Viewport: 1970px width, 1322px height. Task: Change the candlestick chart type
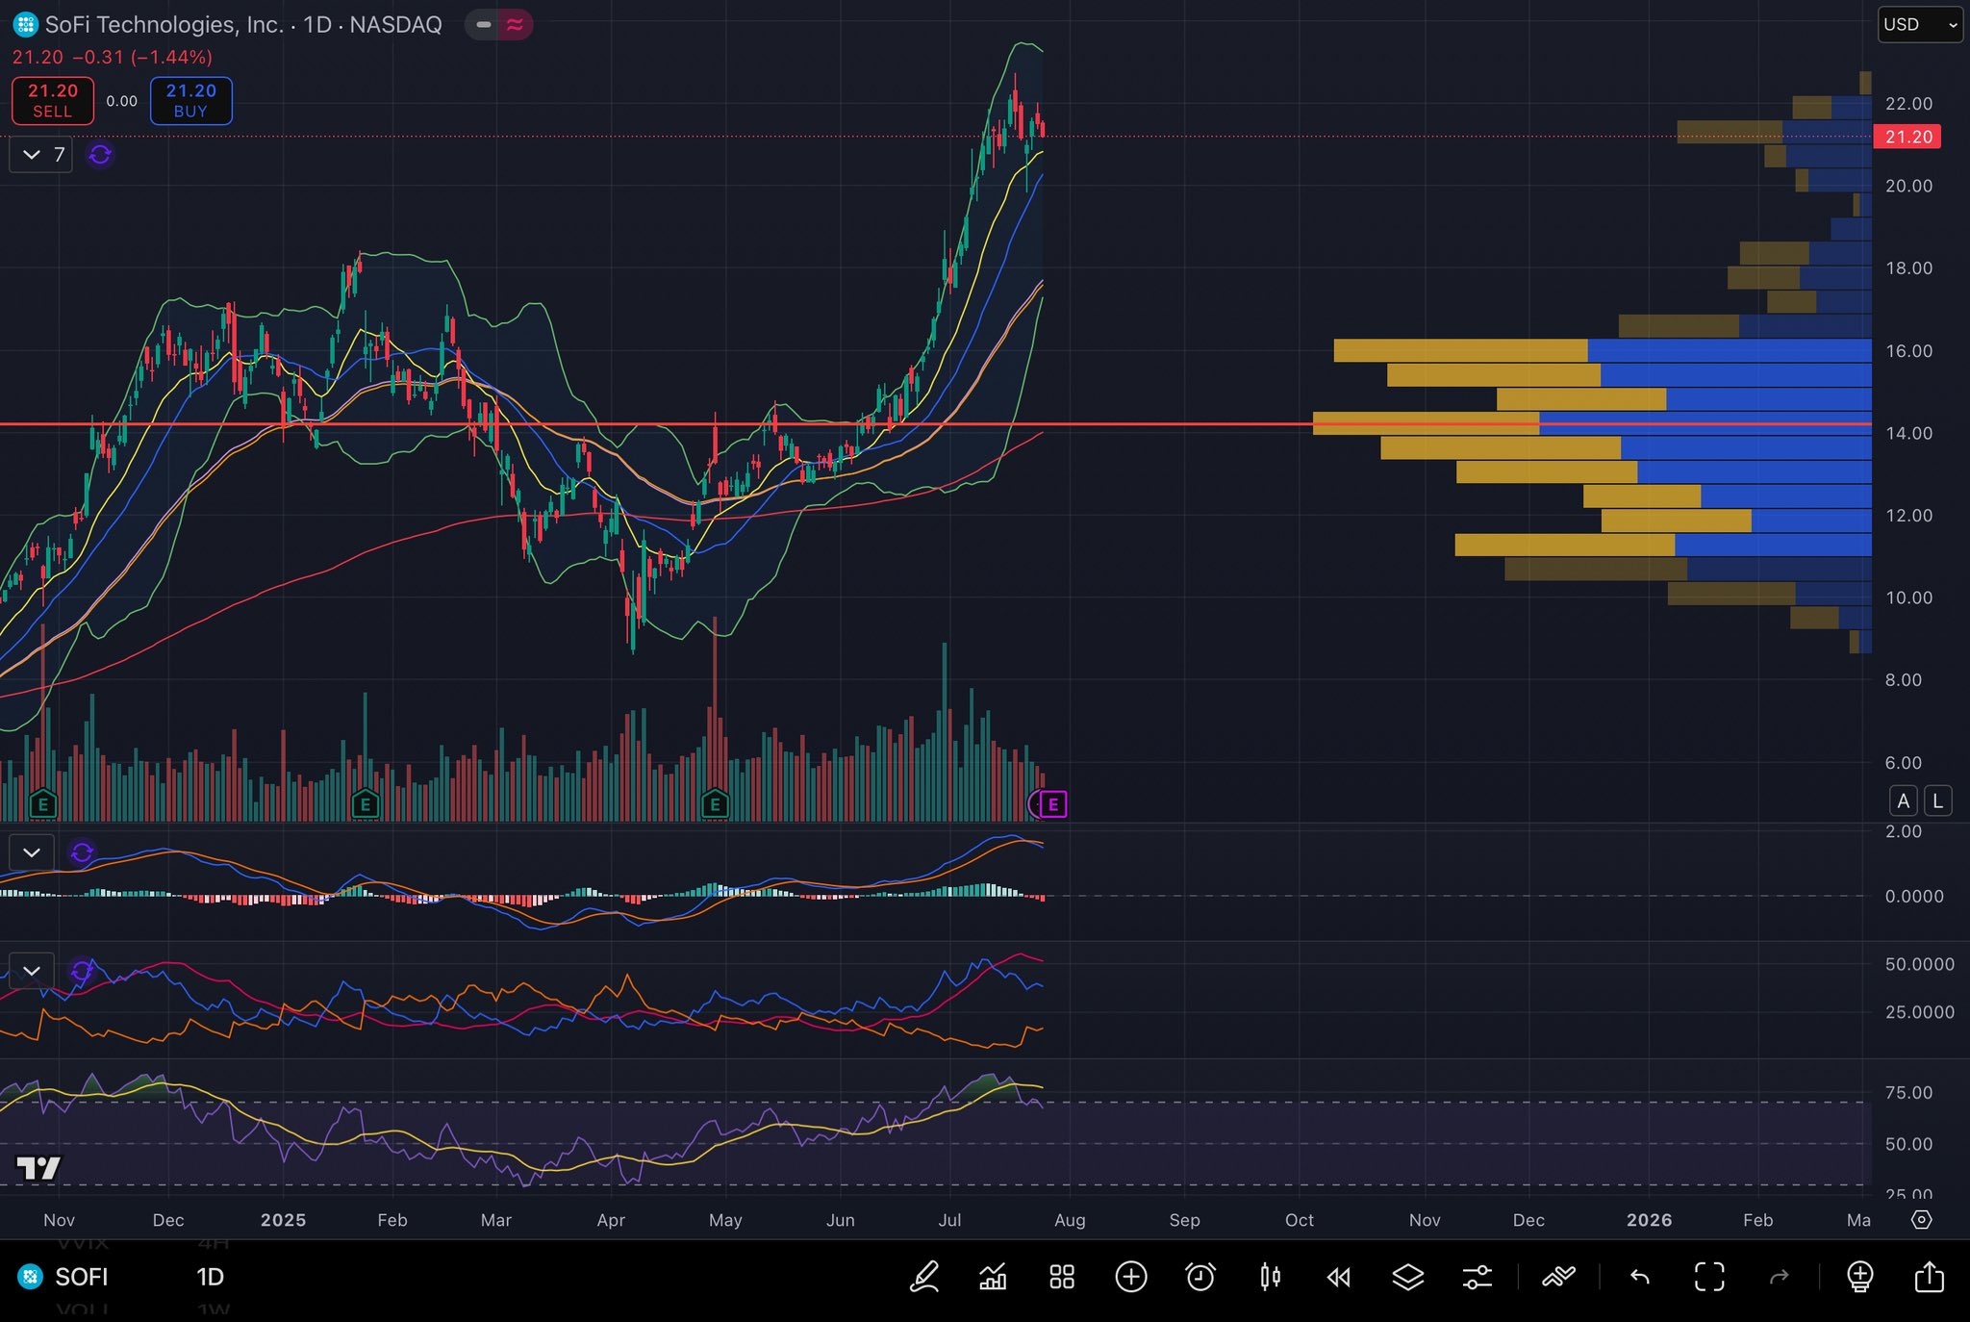(x=1270, y=1277)
